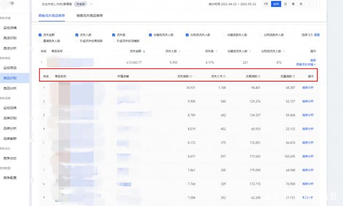Open the category dropdown beside 专业版

click(x=91, y=4)
